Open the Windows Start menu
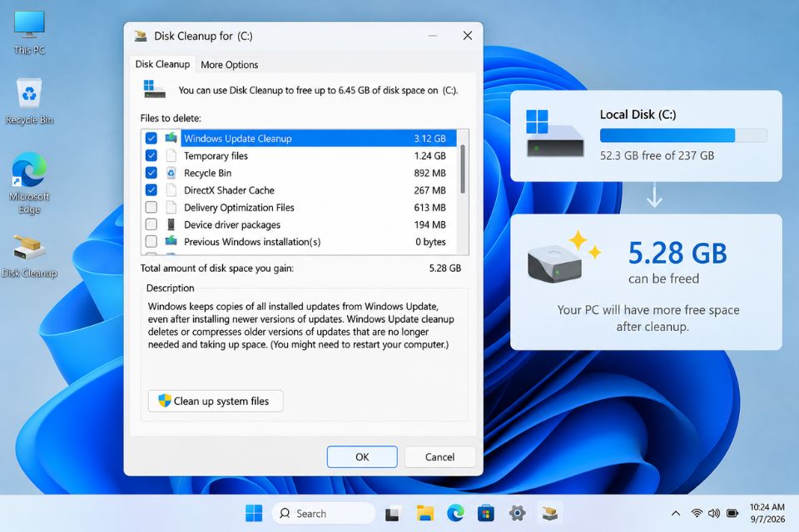 [254, 513]
